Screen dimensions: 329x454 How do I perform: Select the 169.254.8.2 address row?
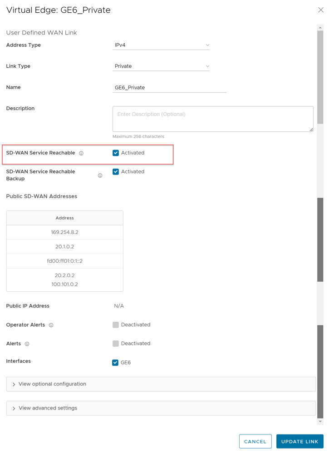[65, 232]
